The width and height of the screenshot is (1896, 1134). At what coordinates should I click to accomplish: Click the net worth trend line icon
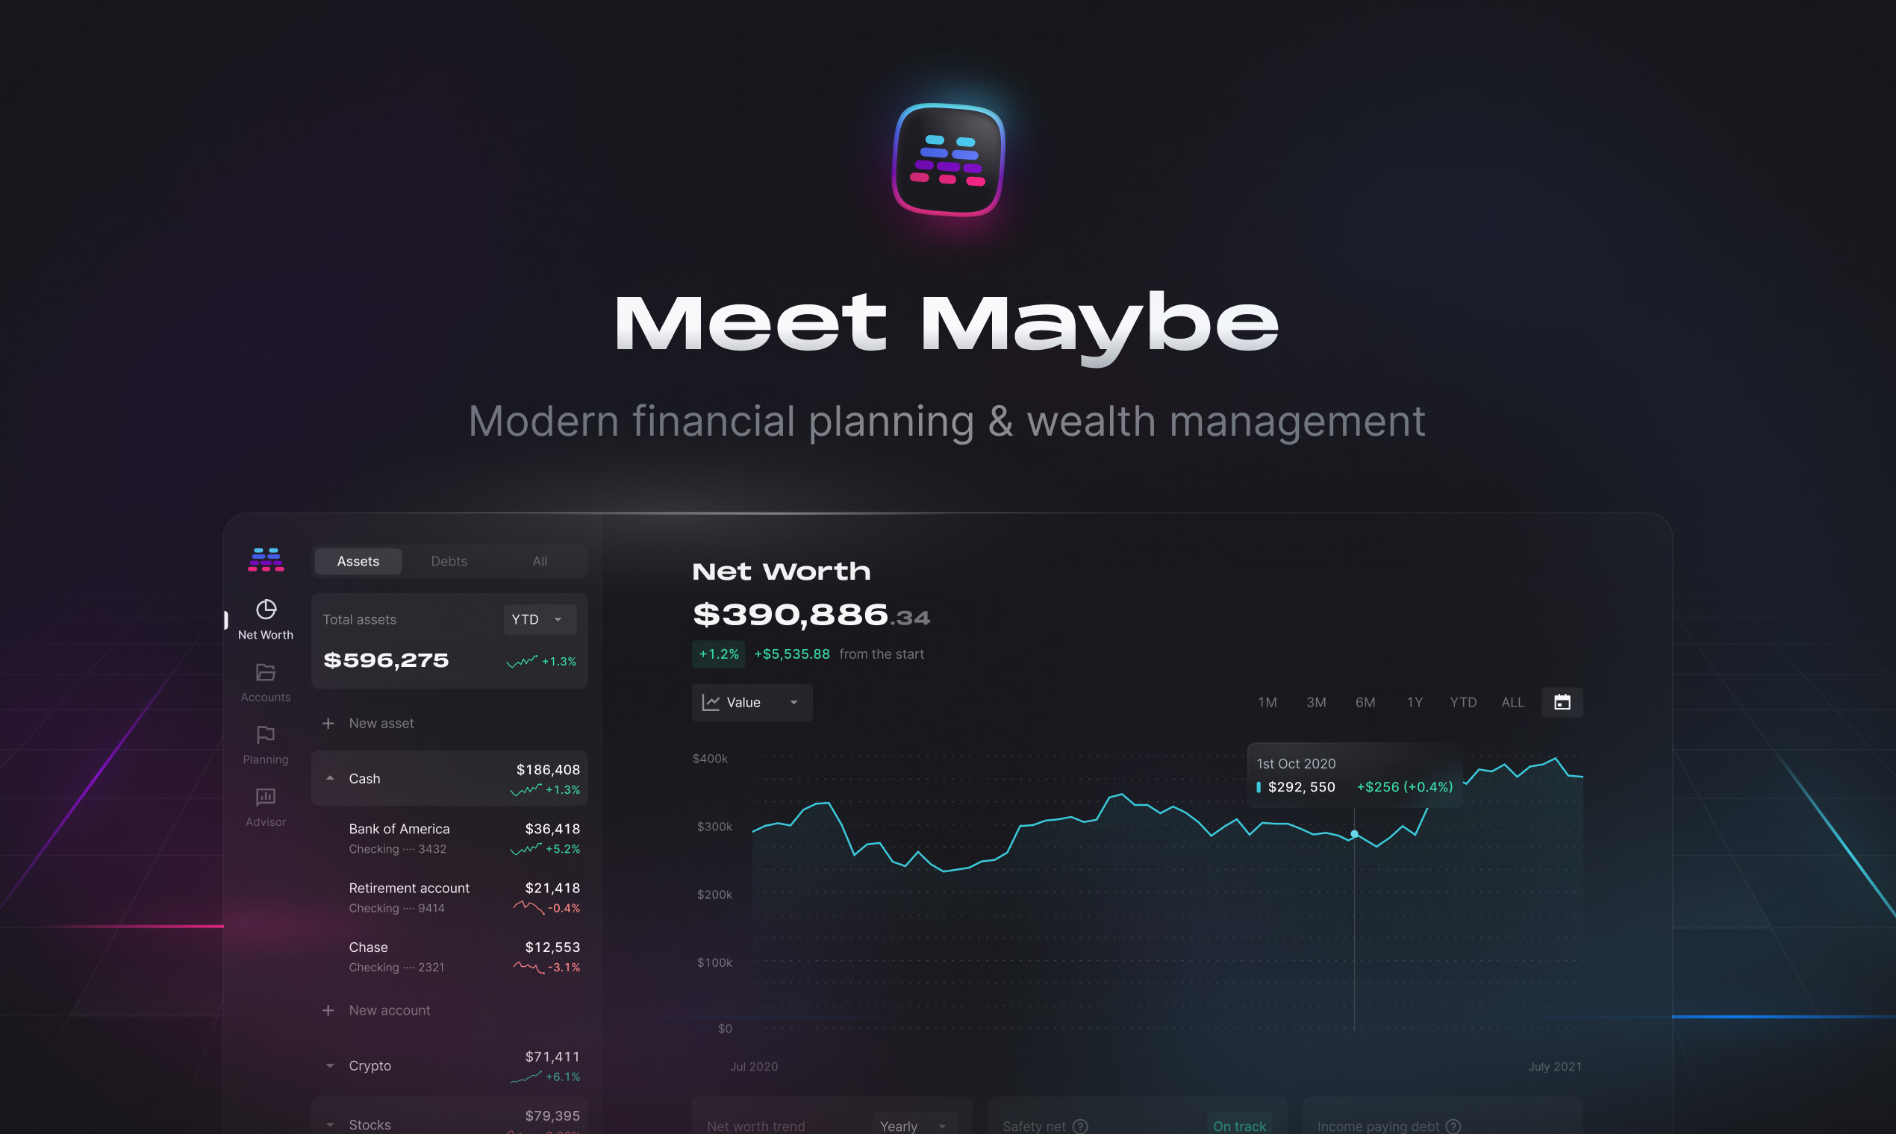711,702
